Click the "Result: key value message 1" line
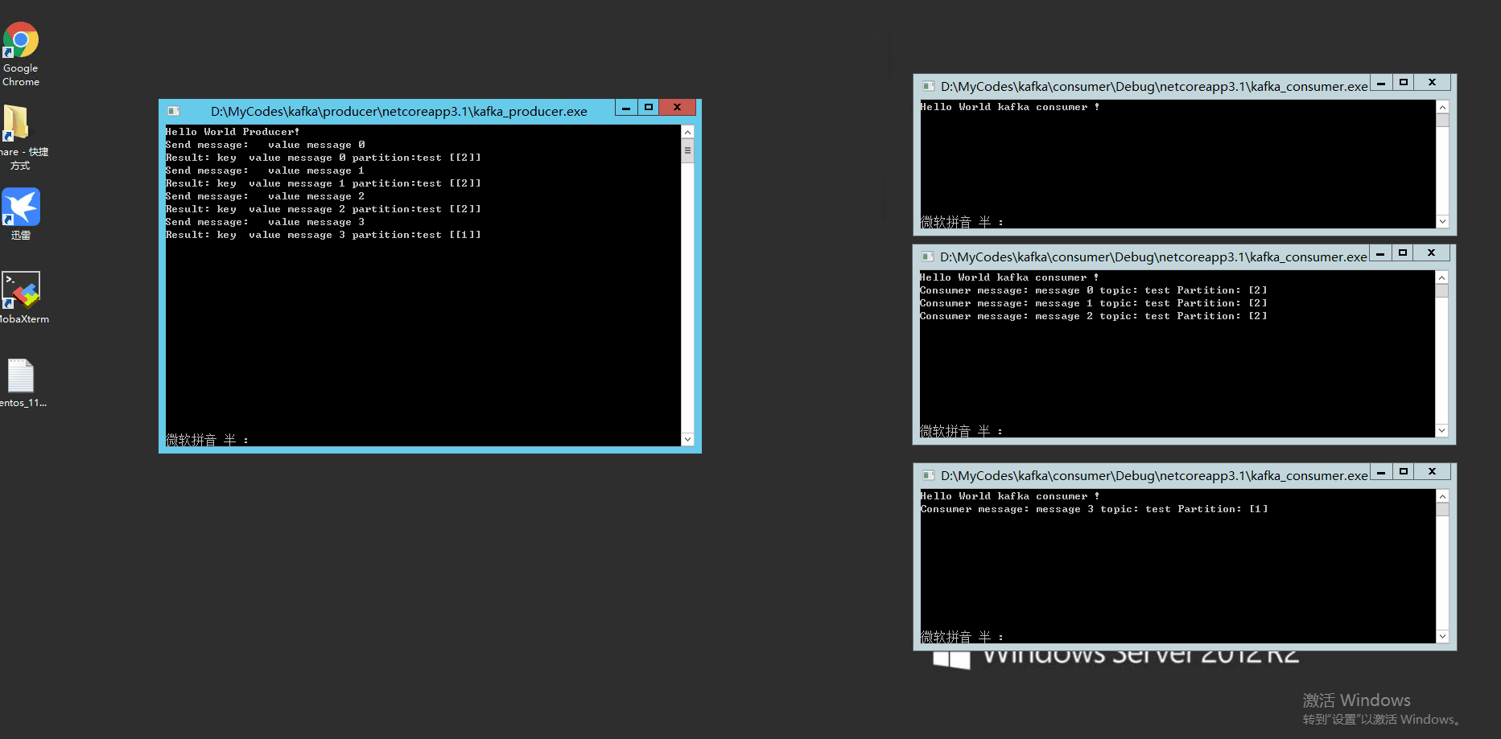 click(323, 183)
